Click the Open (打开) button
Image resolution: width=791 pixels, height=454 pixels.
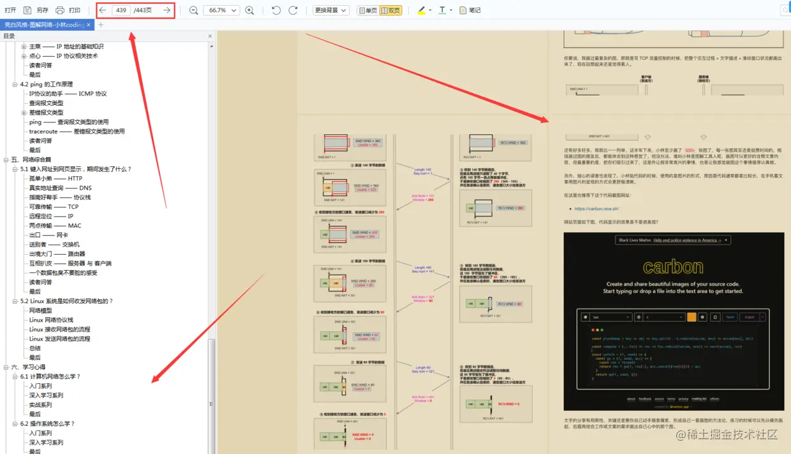pyautogui.click(x=10, y=10)
